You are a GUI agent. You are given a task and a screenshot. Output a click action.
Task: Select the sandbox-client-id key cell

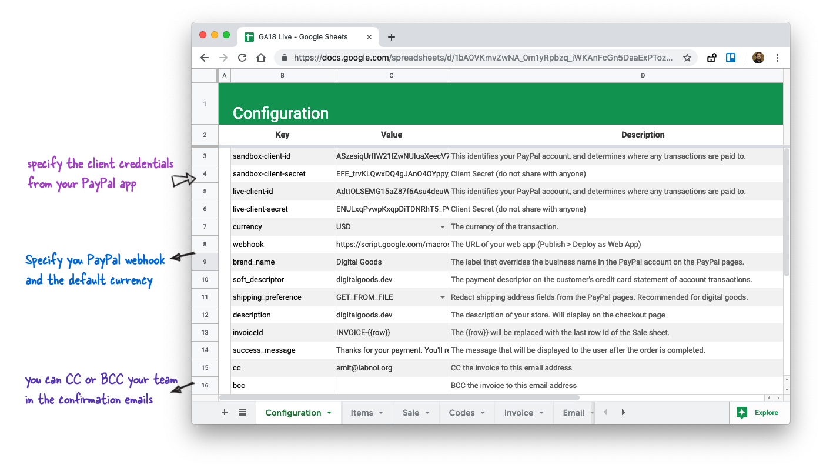pyautogui.click(x=283, y=156)
